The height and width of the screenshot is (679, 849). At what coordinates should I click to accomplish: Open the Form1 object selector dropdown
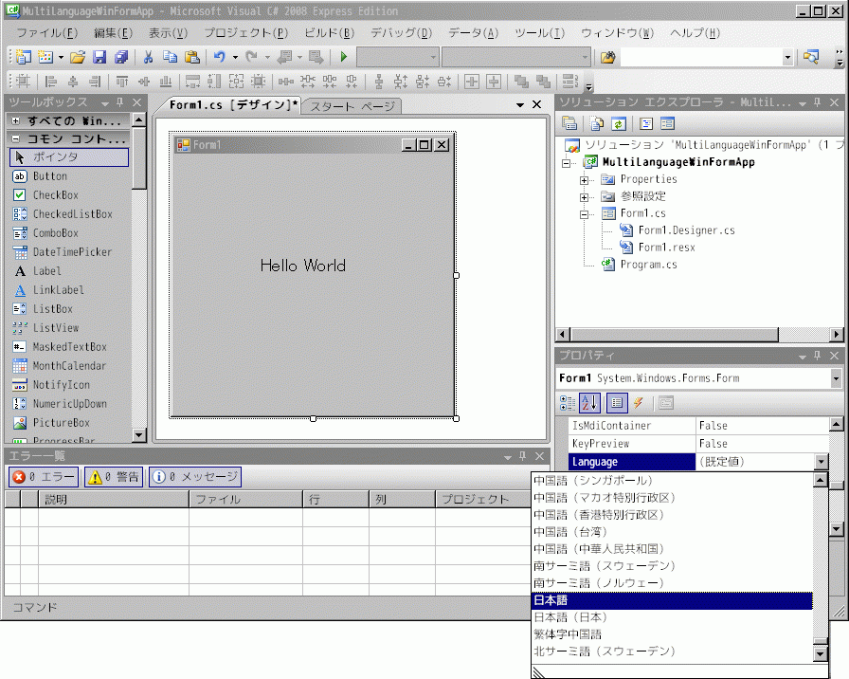coord(836,378)
